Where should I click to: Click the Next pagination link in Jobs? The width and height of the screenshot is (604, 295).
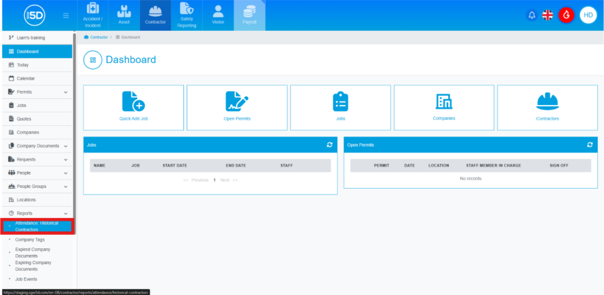point(225,180)
